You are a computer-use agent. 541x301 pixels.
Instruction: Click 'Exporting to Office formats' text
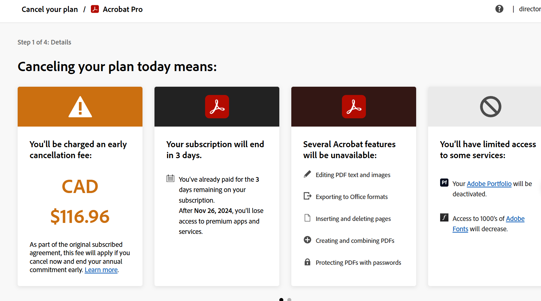(352, 197)
